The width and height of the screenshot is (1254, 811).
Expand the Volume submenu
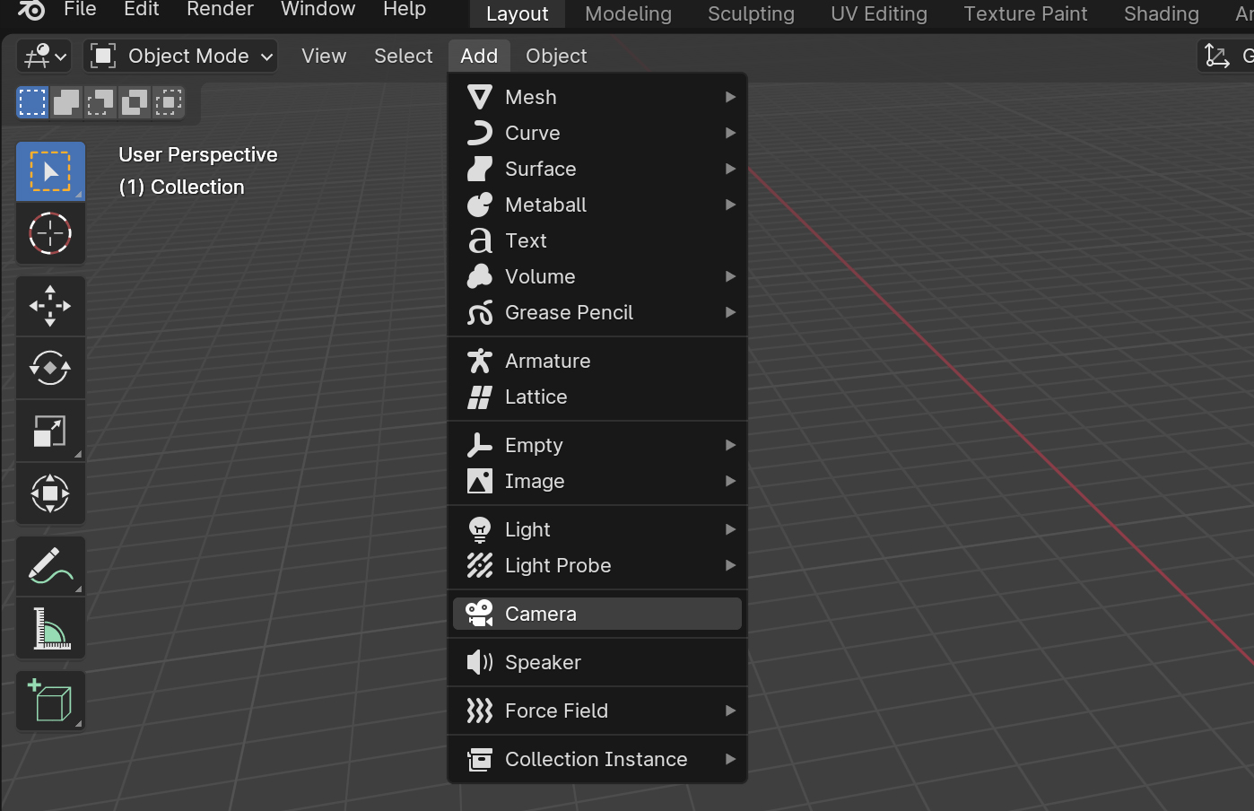click(x=597, y=276)
